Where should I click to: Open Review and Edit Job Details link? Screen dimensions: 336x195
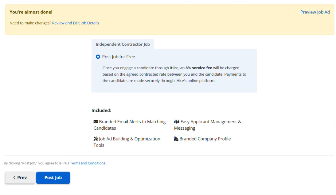coord(76,23)
